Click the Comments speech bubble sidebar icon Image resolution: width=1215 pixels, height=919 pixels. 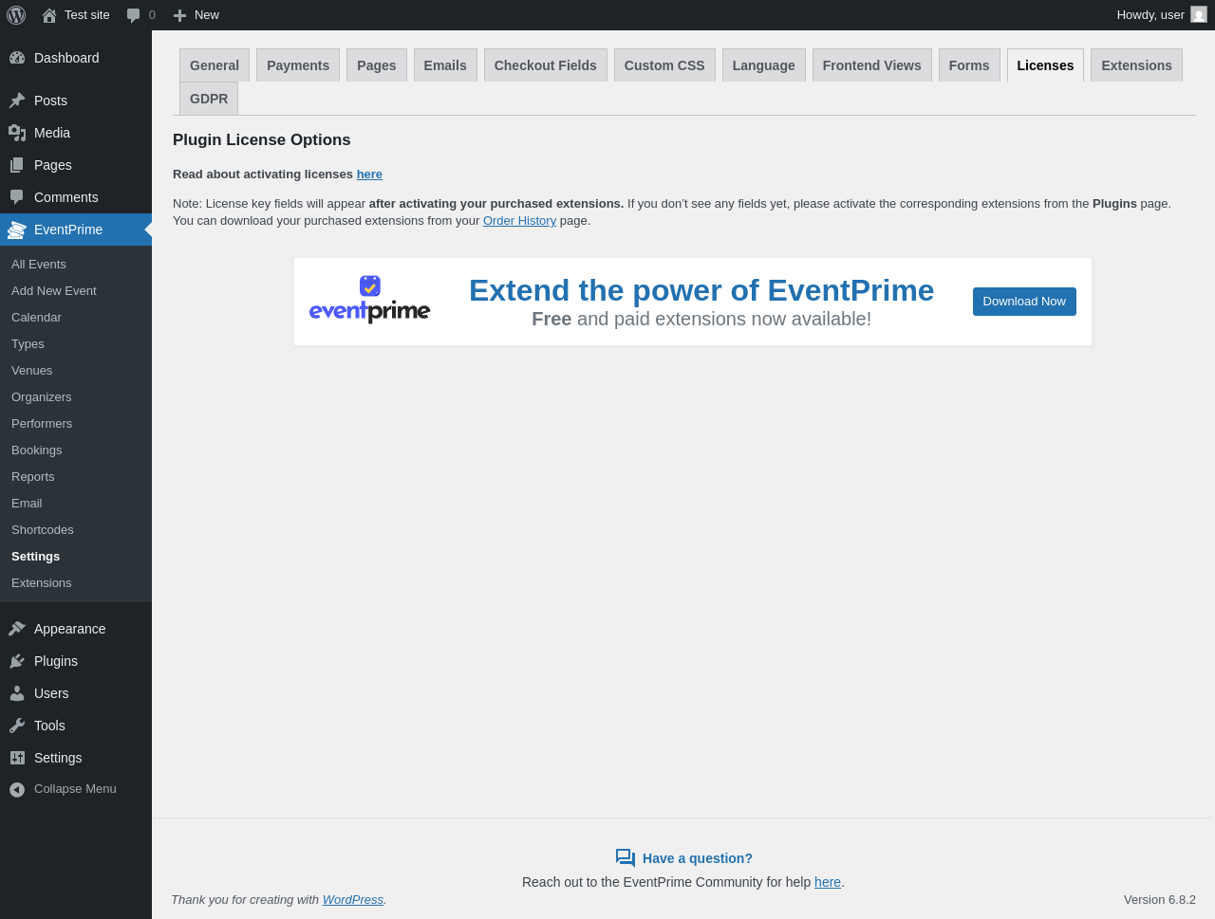[x=17, y=197]
